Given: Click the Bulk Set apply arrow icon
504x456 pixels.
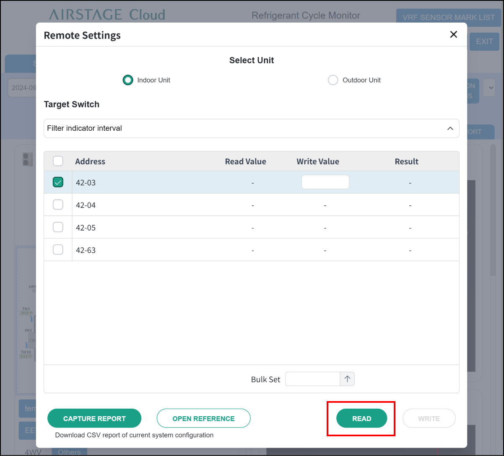Looking at the screenshot, I should 347,379.
